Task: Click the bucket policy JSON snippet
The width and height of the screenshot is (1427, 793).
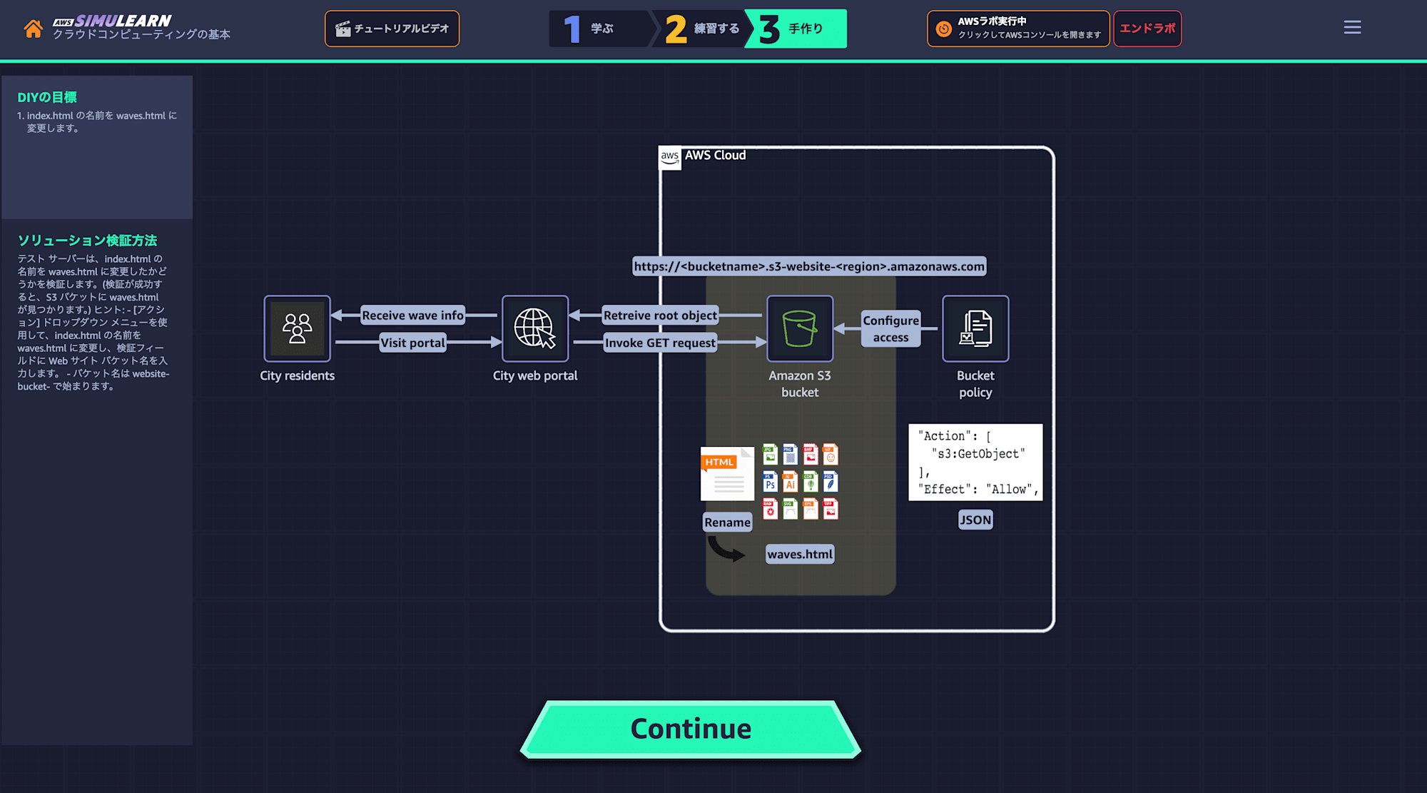Action: 975,463
